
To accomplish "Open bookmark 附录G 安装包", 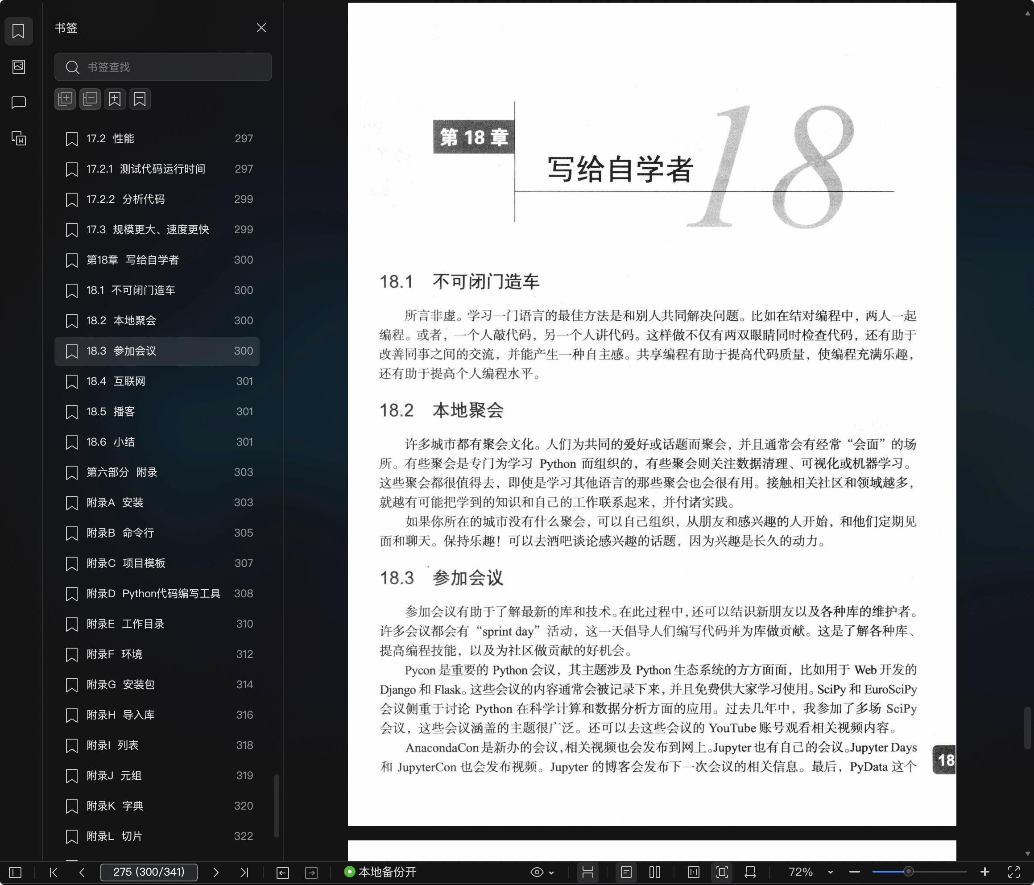I will point(157,684).
